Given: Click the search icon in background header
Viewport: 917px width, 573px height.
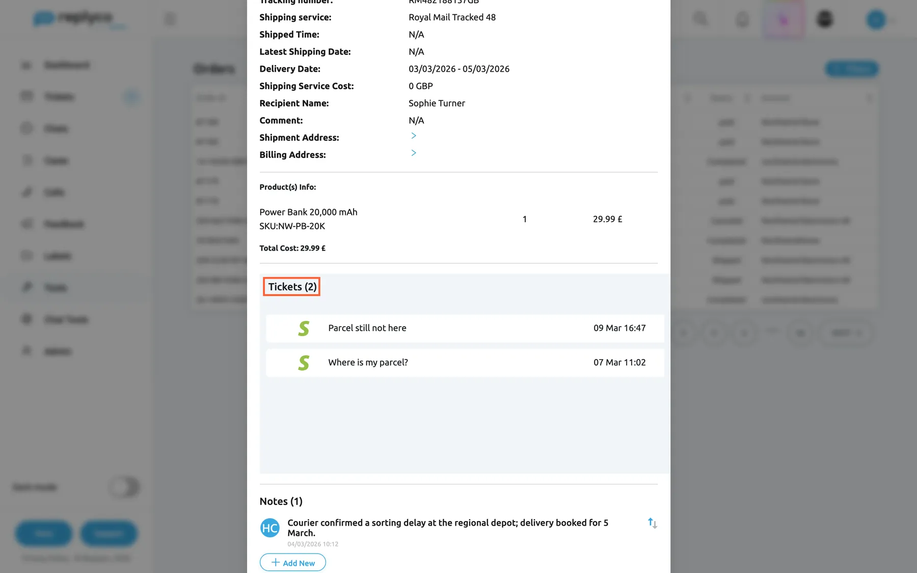Looking at the screenshot, I should pyautogui.click(x=700, y=19).
